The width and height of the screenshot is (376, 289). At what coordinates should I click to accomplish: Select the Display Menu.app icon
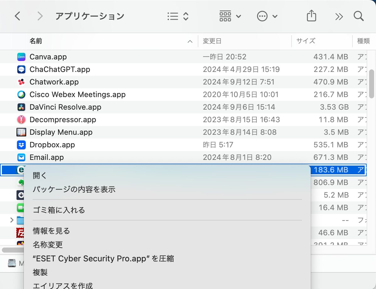click(21, 132)
